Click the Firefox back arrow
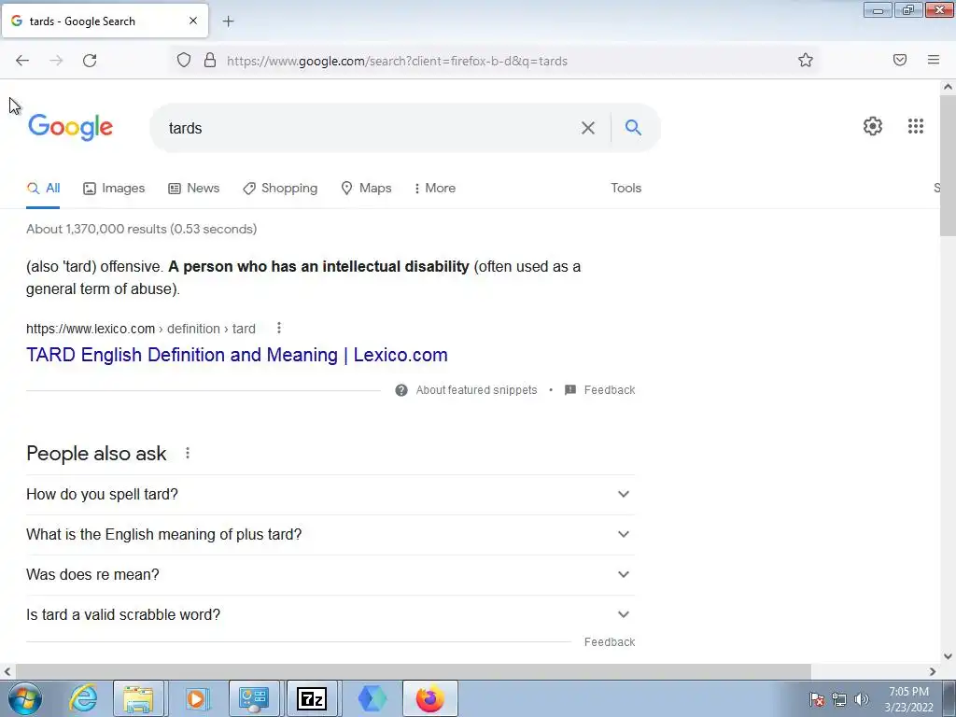Image resolution: width=956 pixels, height=717 pixels. 22,61
